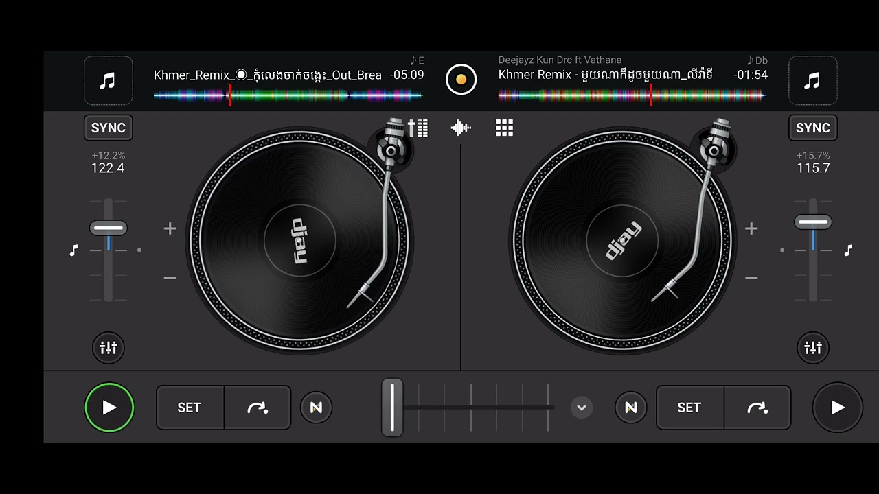
Task: Click left track title Khmer_Remix Out_Brea
Action: coord(268,75)
